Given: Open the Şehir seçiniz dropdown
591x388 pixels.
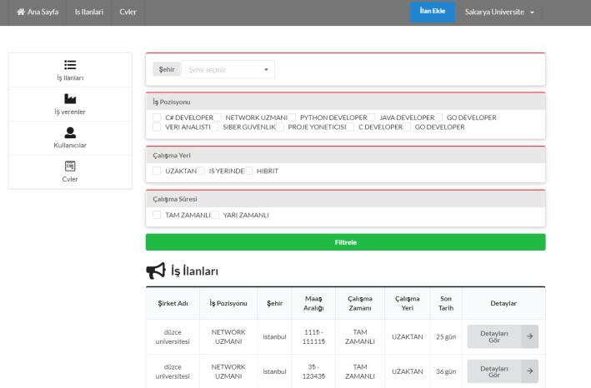Looking at the screenshot, I should pos(228,70).
